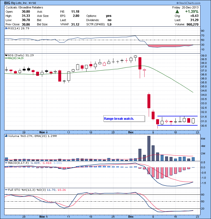Image resolution: width=211 pixels, height=219 pixels.
Task: Click the Dividends value no
Action: [x=109, y=20]
